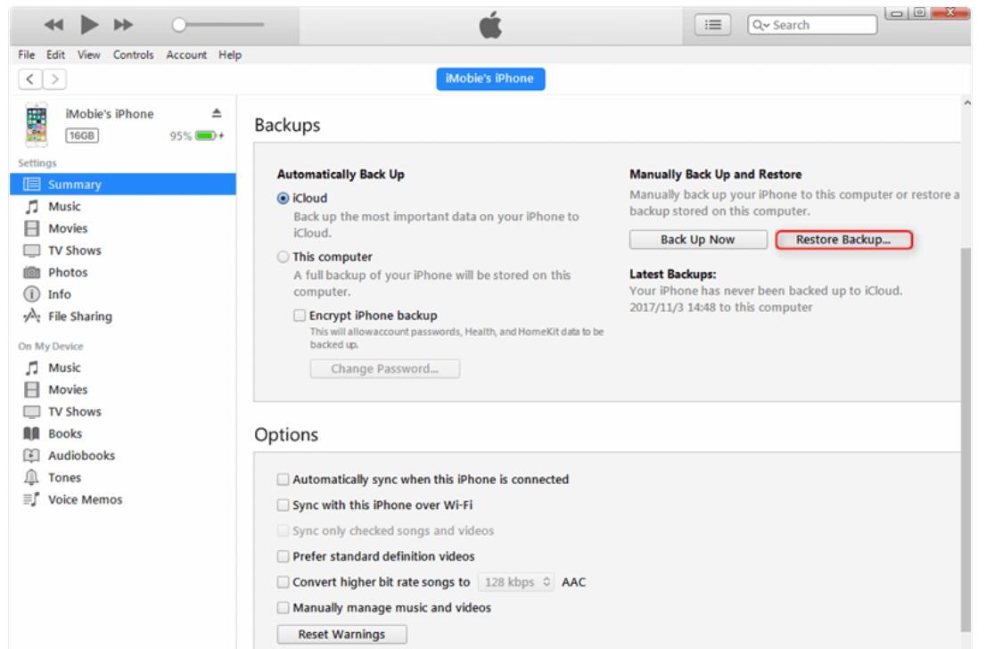Open the list view icon button
The width and height of the screenshot is (986, 649).
click(712, 25)
